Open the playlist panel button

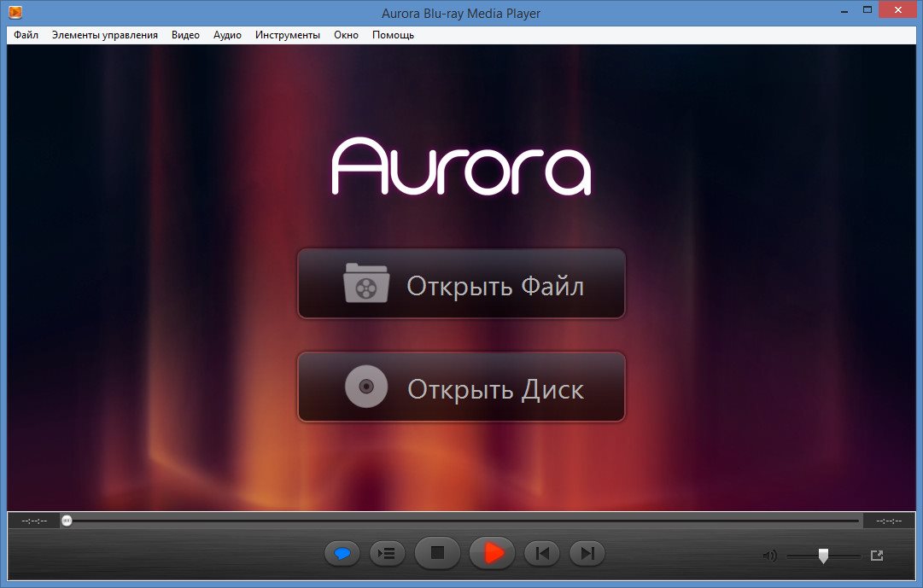(x=388, y=554)
